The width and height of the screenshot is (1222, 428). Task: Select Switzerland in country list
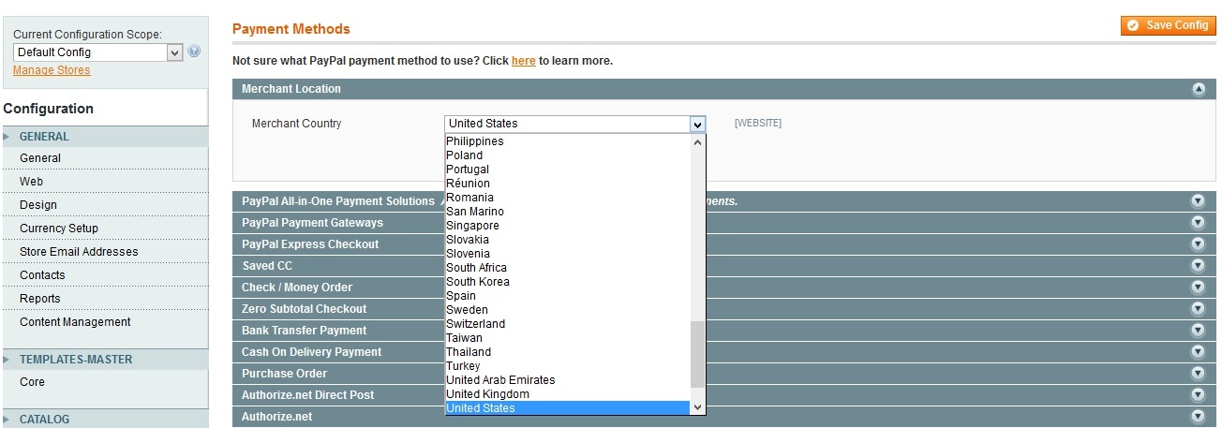[567, 324]
